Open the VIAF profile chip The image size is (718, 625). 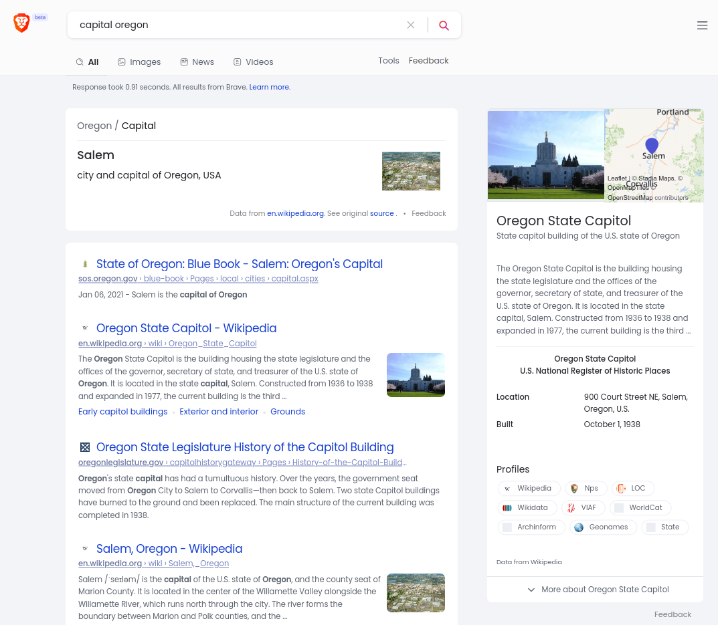tap(583, 507)
